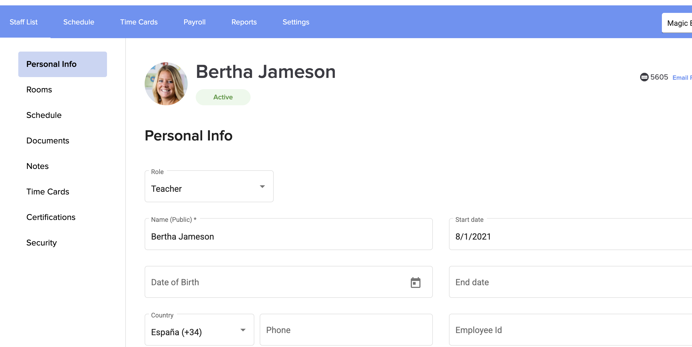Go to the Security sidebar section
Viewport: 692px width, 347px height.
[42, 243]
